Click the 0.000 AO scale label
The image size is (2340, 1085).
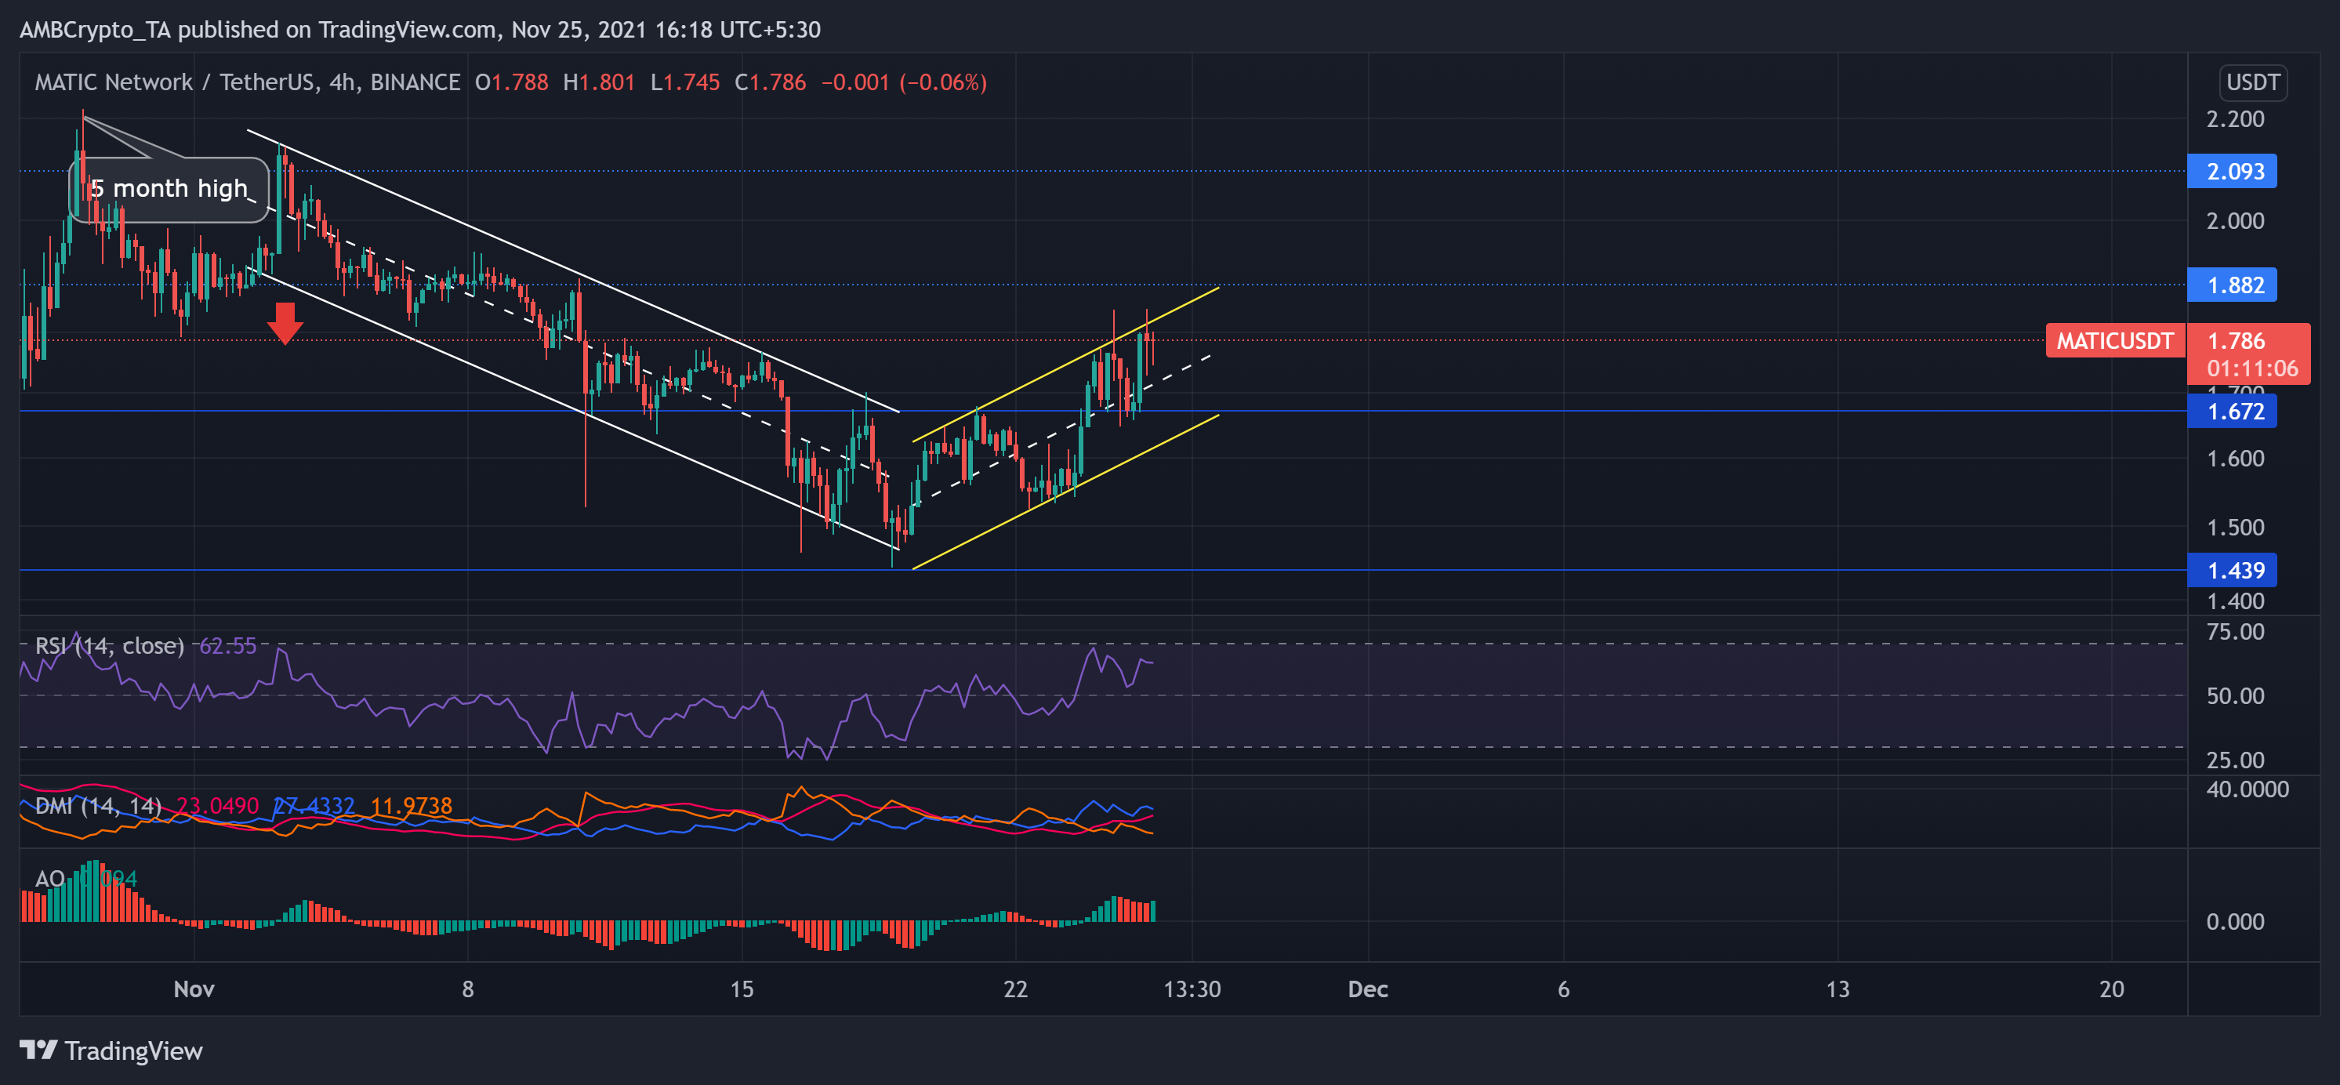point(2235,921)
